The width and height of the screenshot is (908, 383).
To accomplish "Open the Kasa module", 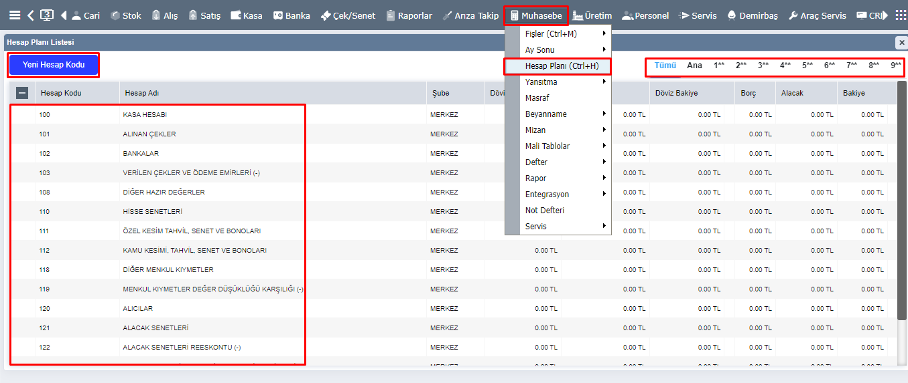I will (x=246, y=15).
